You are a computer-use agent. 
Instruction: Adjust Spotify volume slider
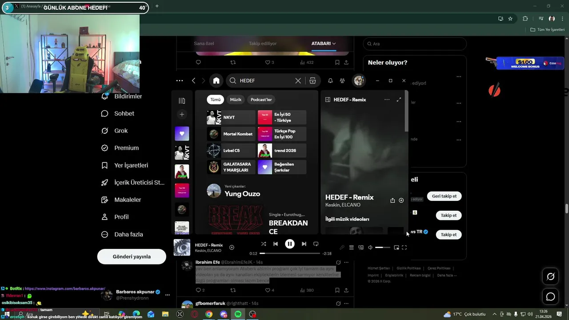[383, 248]
